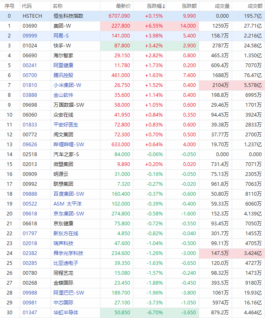
Task: Open ASM 太平洋 stock link
Action: (67, 204)
